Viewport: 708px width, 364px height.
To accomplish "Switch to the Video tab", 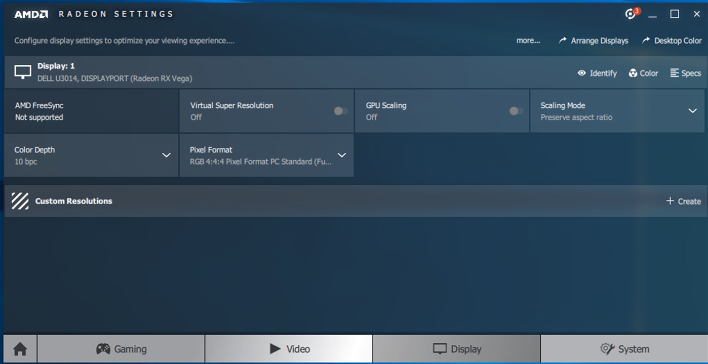I will tap(289, 349).
